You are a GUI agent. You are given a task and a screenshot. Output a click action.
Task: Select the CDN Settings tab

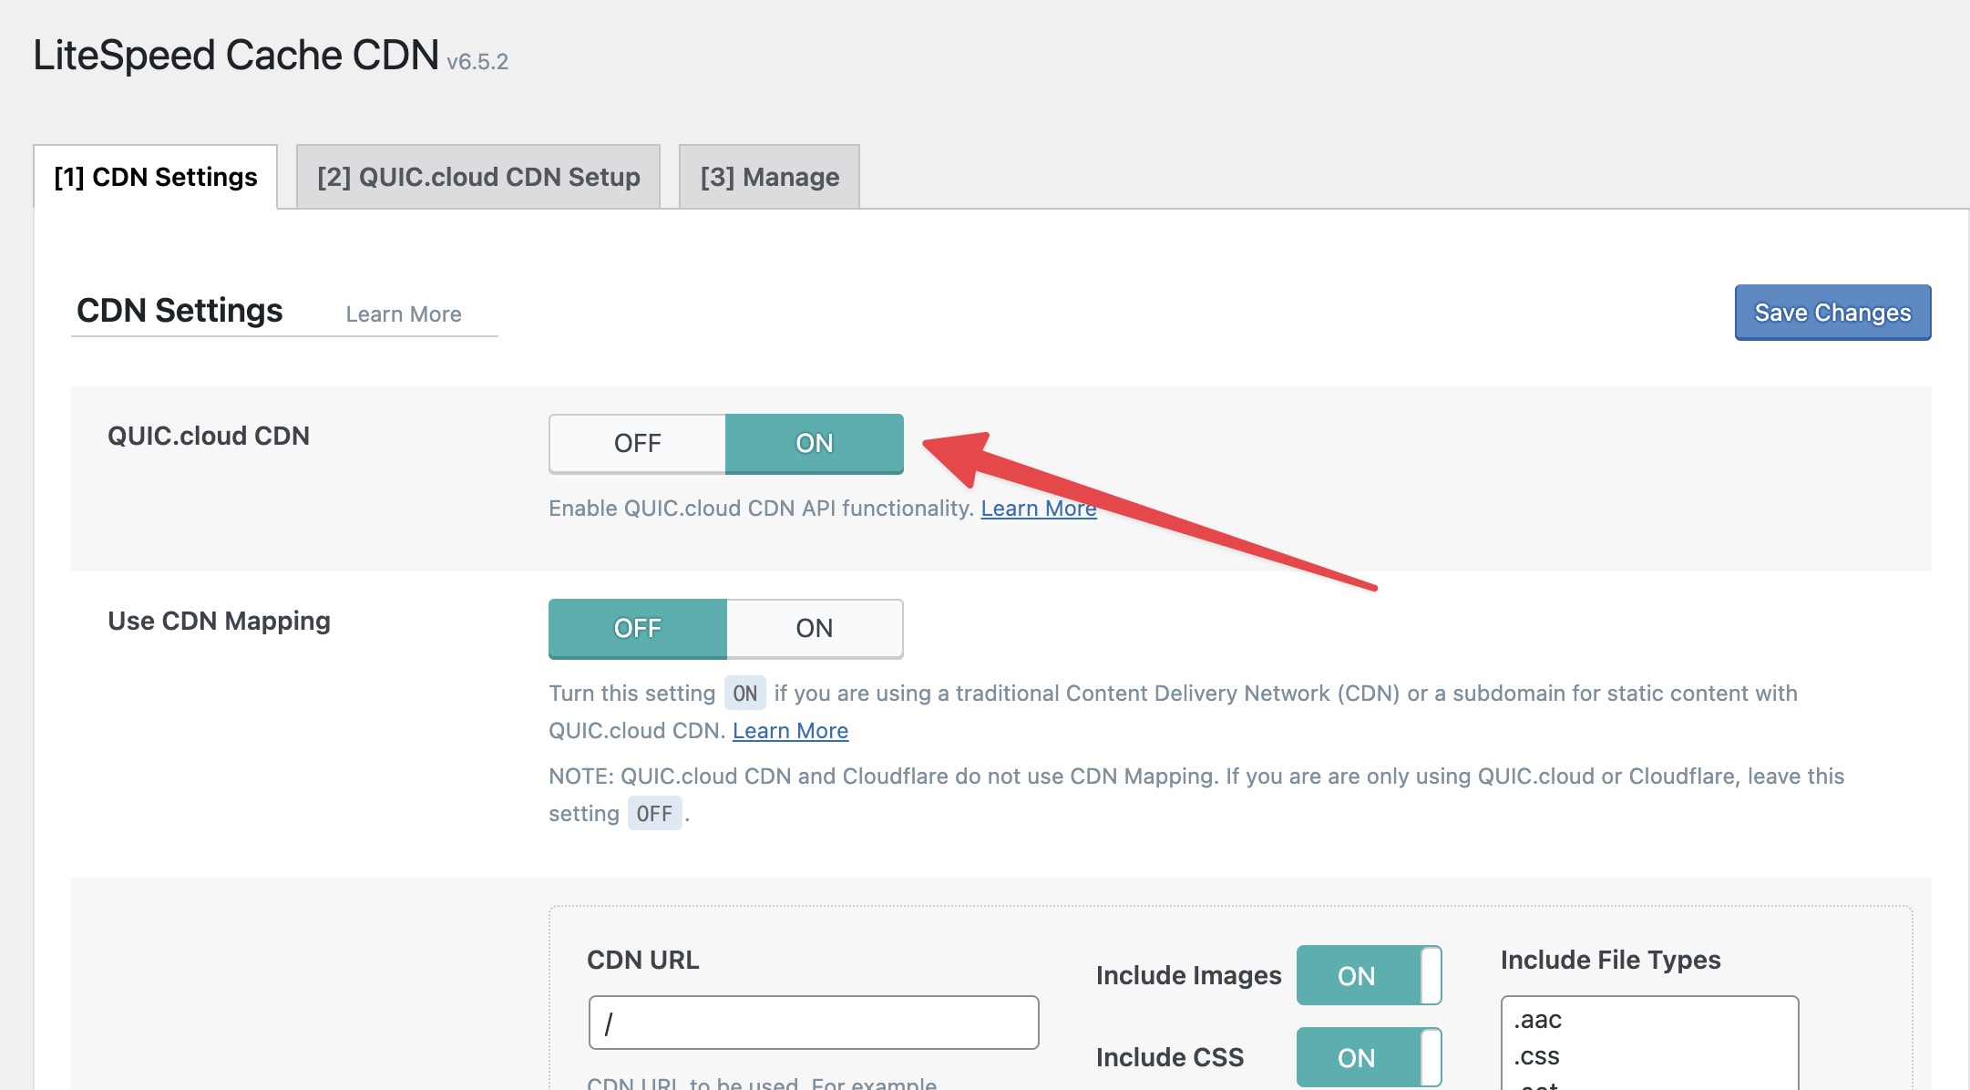pos(156,177)
